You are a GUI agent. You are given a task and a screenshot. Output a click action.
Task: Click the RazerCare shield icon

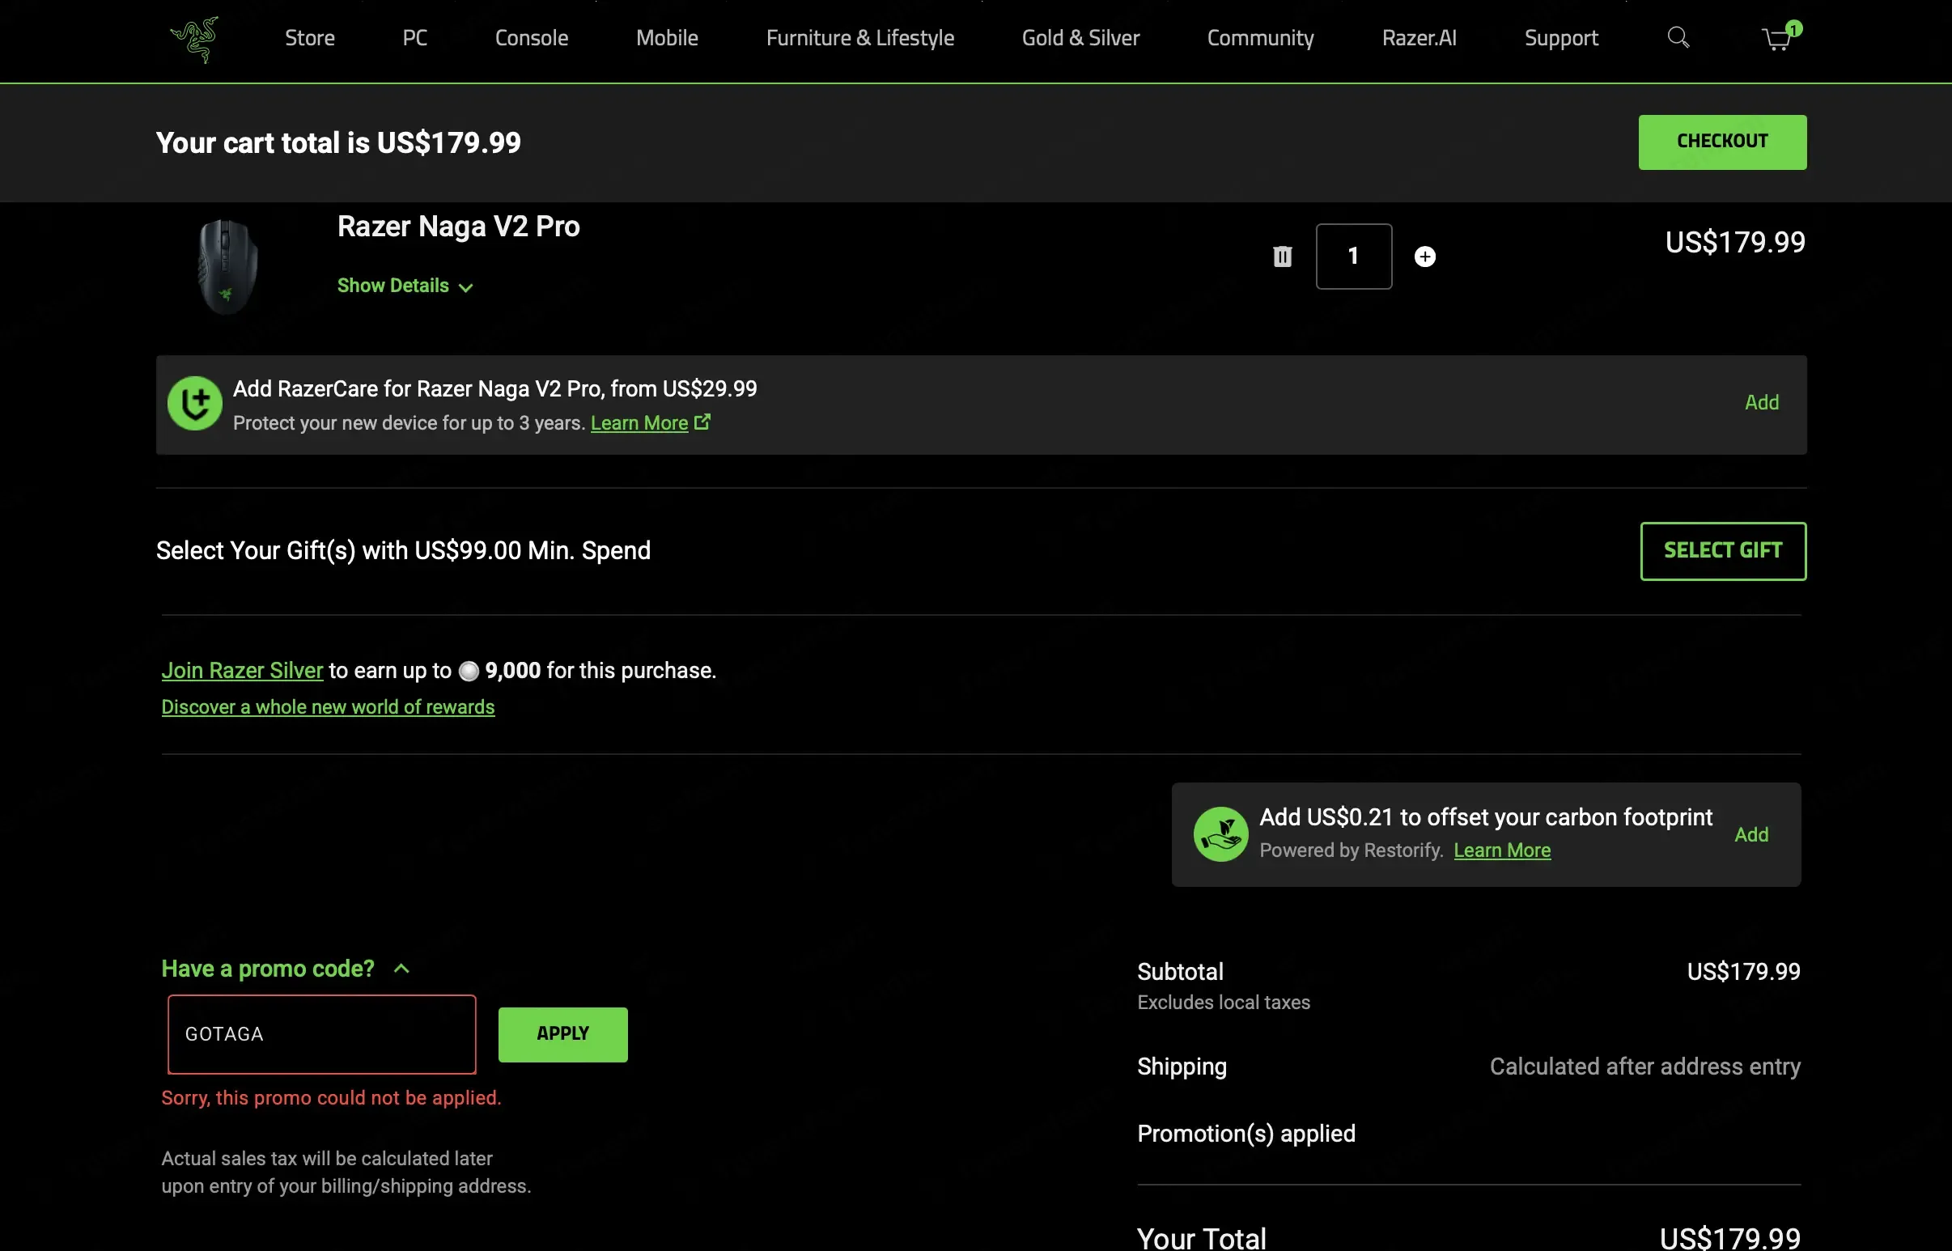[x=195, y=403]
